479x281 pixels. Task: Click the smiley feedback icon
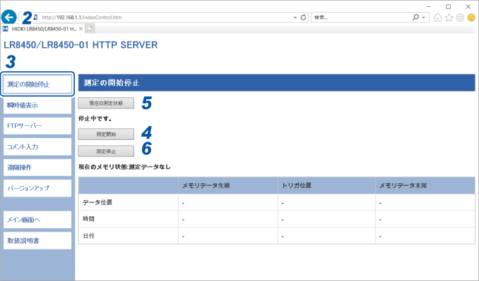471,18
